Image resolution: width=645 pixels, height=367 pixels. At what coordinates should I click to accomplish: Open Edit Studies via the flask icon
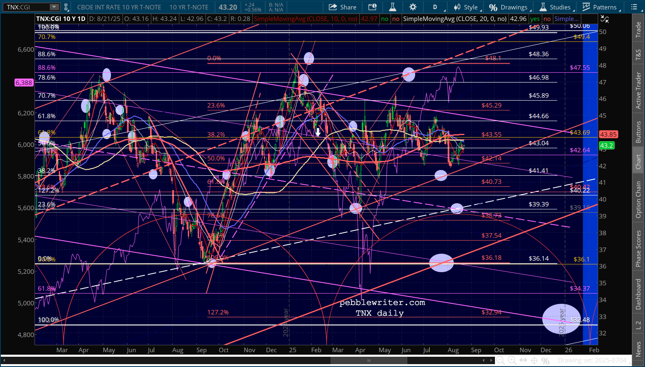pyautogui.click(x=393, y=7)
